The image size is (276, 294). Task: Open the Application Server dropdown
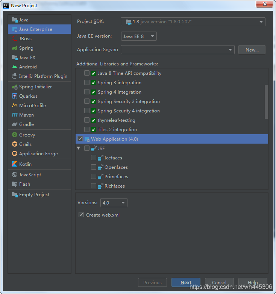[x=177, y=50]
